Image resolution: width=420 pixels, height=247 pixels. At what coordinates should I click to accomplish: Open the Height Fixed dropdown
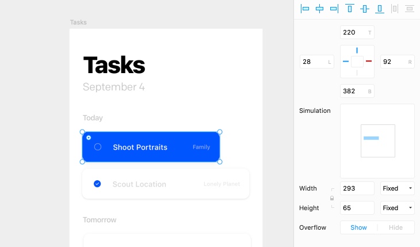click(x=397, y=208)
